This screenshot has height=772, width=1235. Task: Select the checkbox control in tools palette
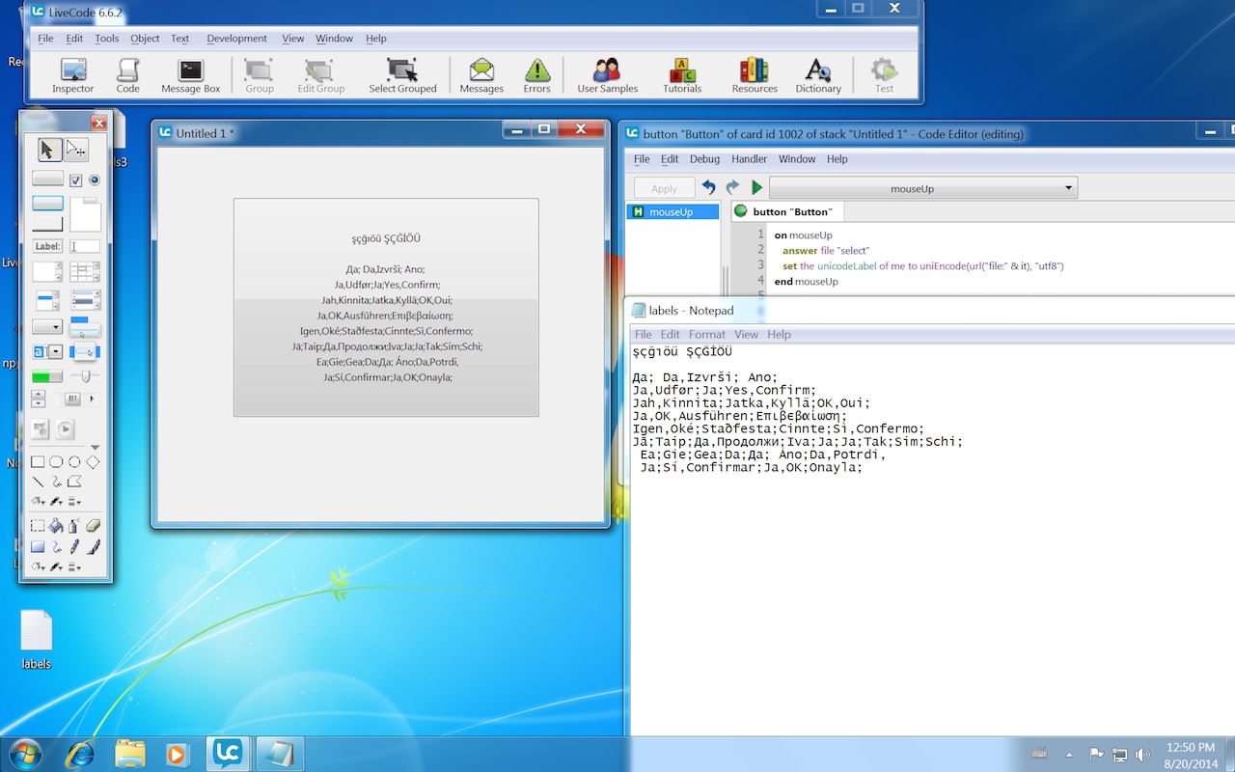coord(76,179)
